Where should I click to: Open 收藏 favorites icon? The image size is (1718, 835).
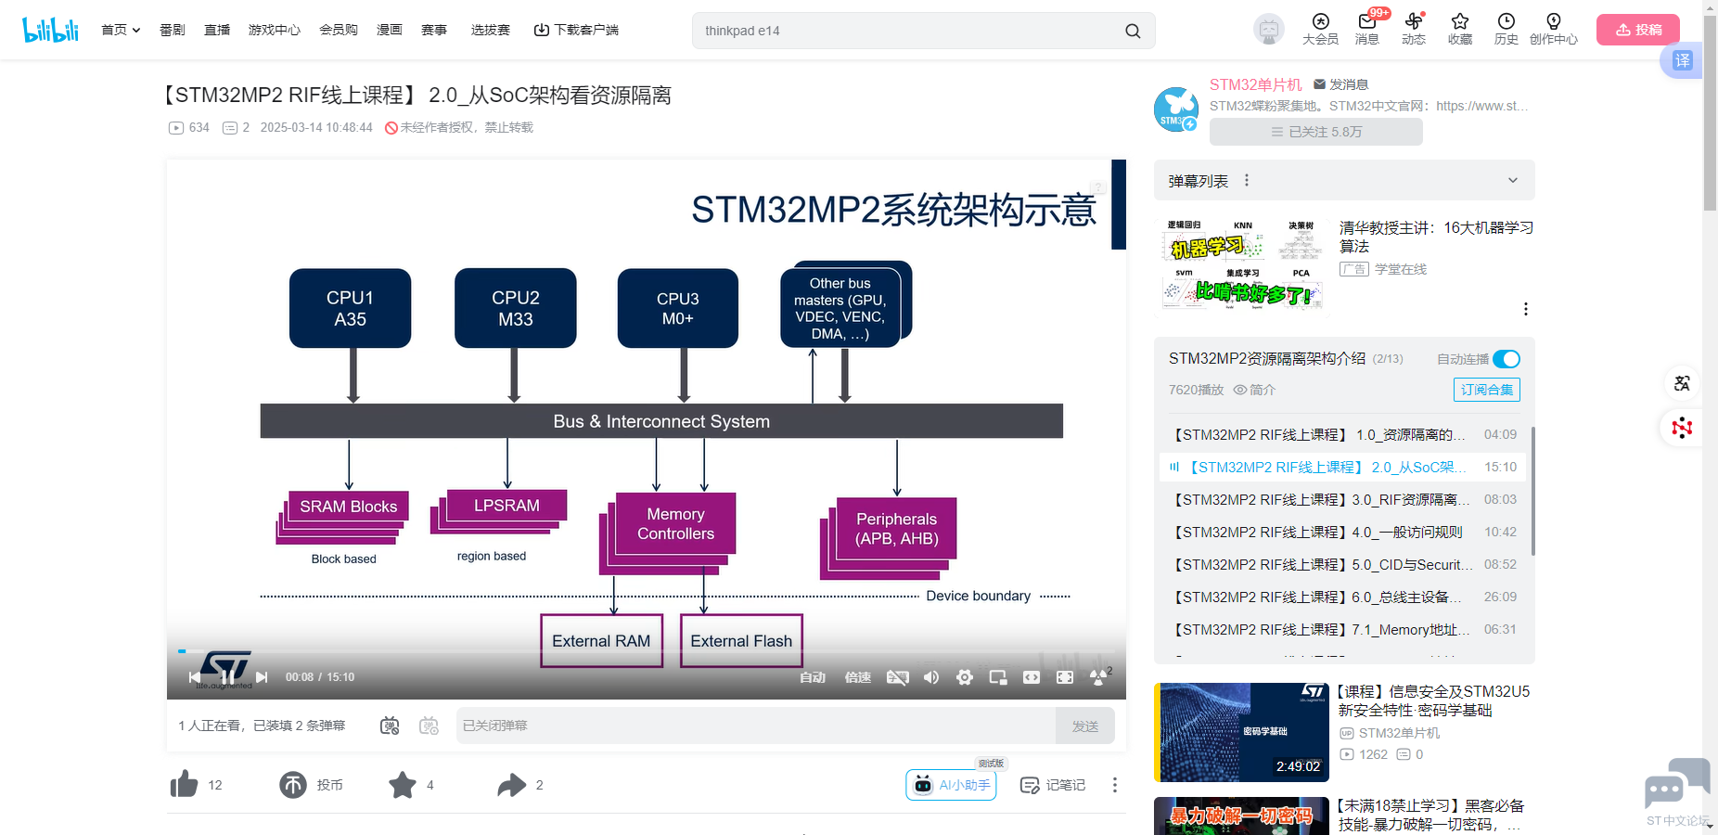point(1460,29)
